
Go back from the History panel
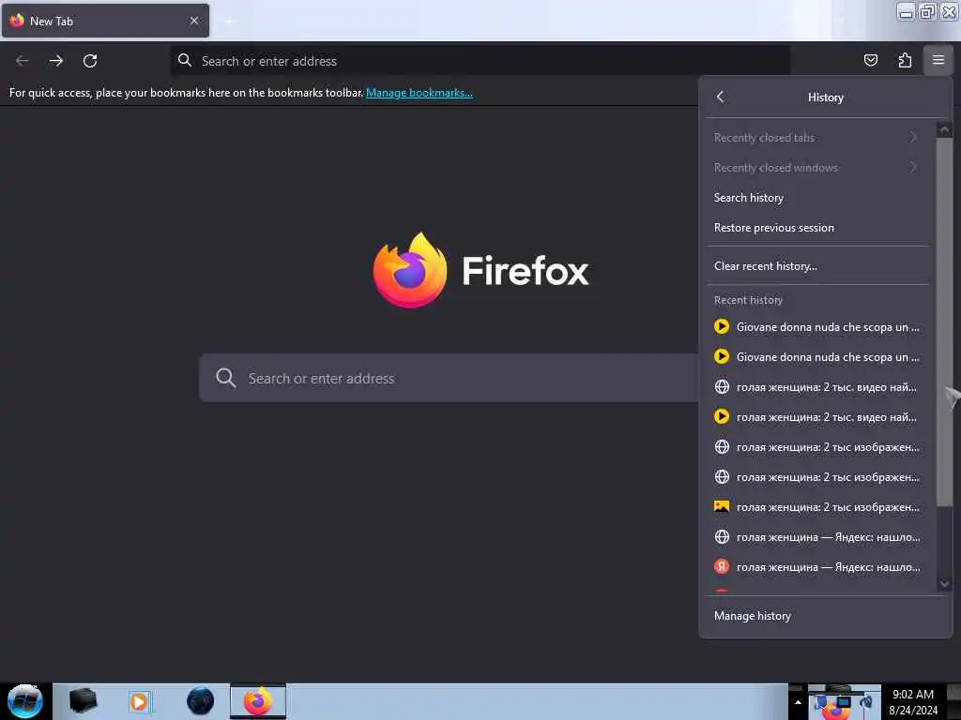tap(720, 97)
